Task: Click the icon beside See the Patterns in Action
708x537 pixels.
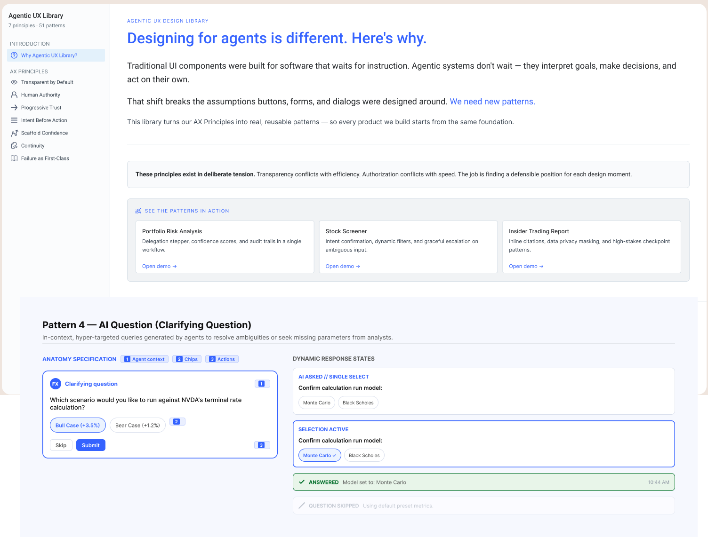Action: [138, 211]
